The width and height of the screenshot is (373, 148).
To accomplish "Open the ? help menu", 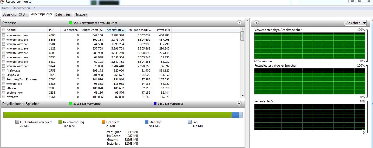I will (x=34, y=8).
